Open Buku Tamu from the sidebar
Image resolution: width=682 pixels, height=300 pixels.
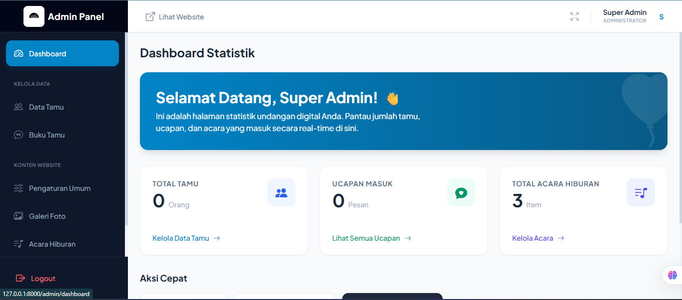pyautogui.click(x=47, y=135)
